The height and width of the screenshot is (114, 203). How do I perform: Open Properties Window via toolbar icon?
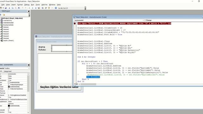pyautogui.click(x=46, y=8)
